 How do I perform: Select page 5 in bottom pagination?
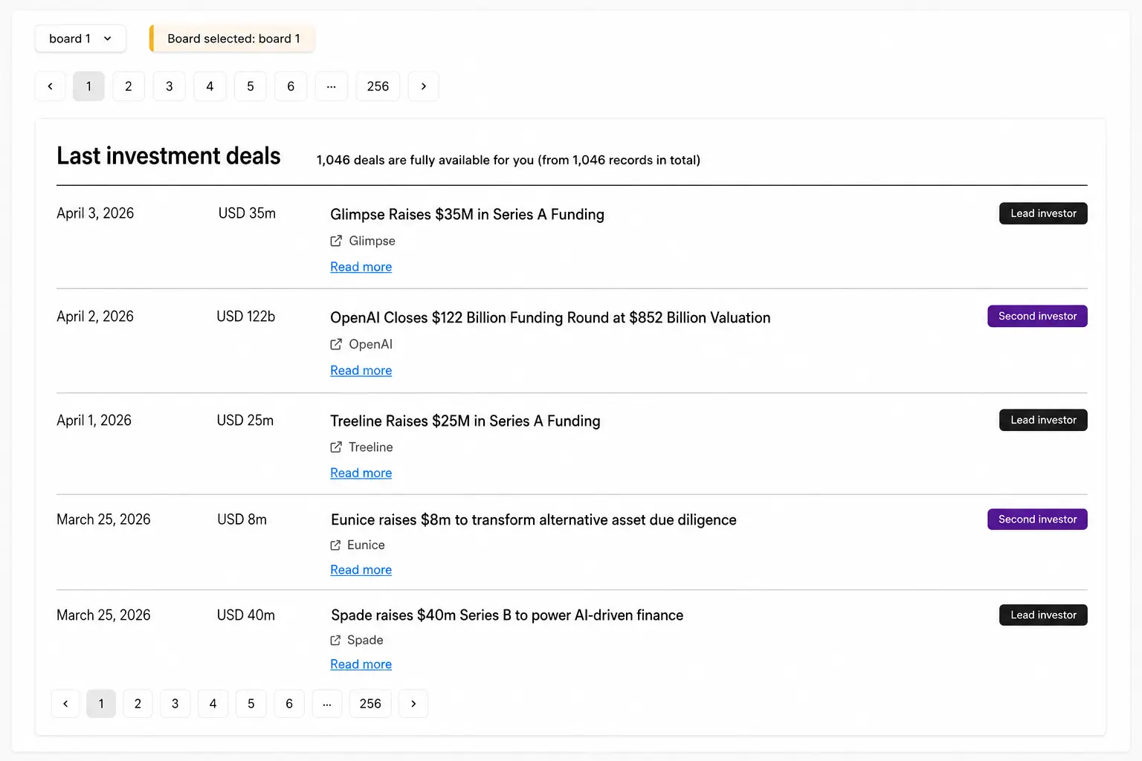(x=251, y=704)
